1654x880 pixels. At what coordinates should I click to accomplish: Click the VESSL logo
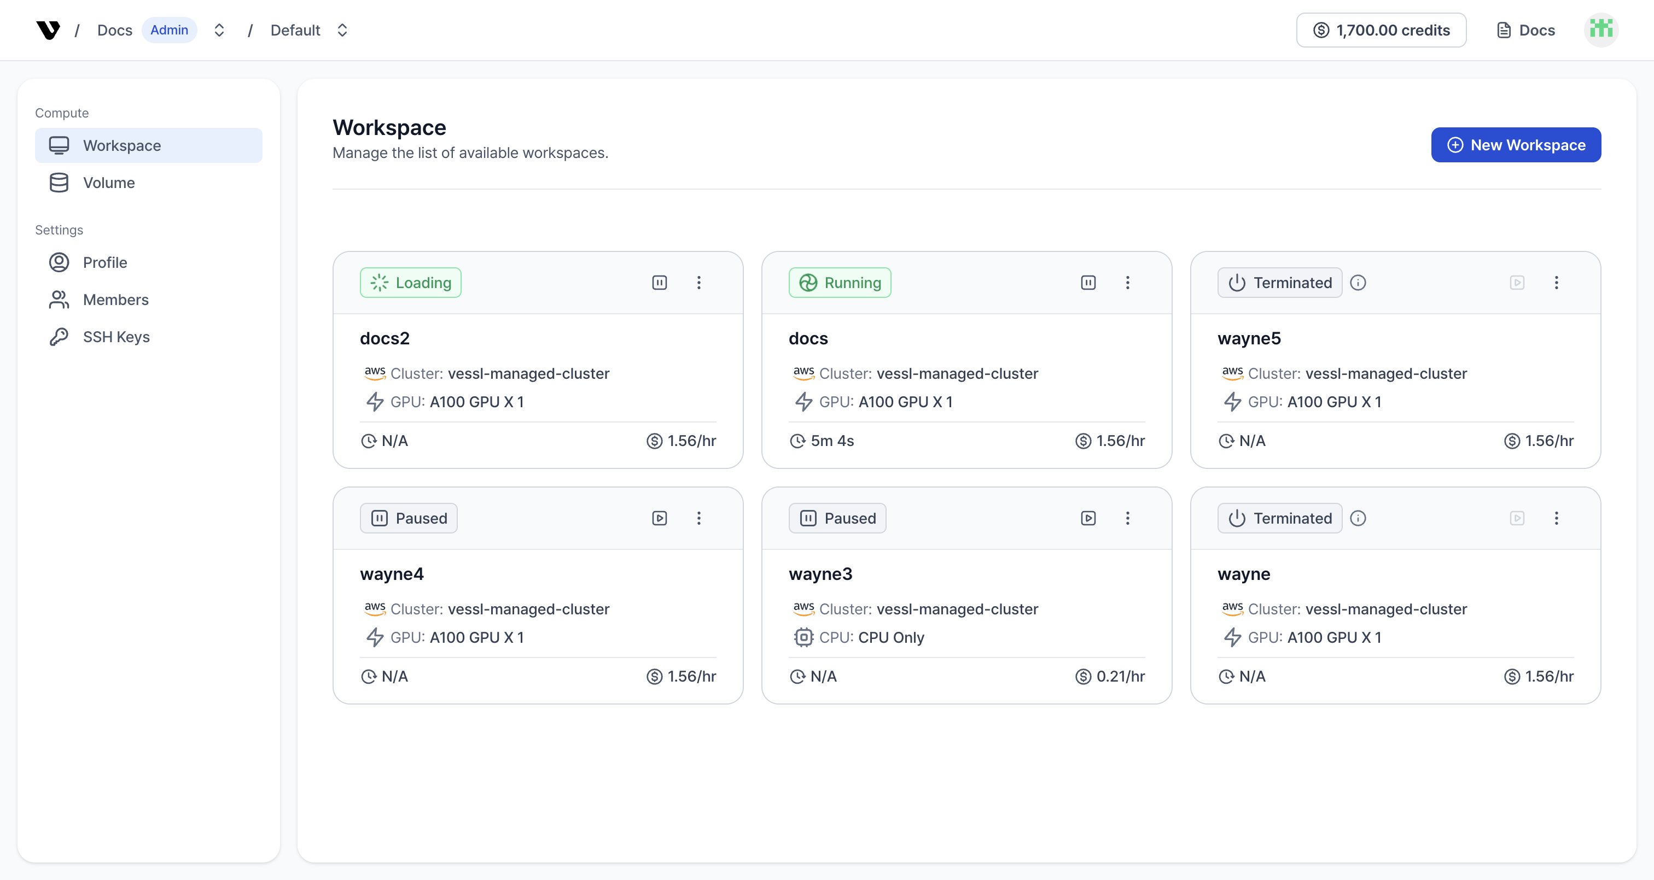[48, 30]
